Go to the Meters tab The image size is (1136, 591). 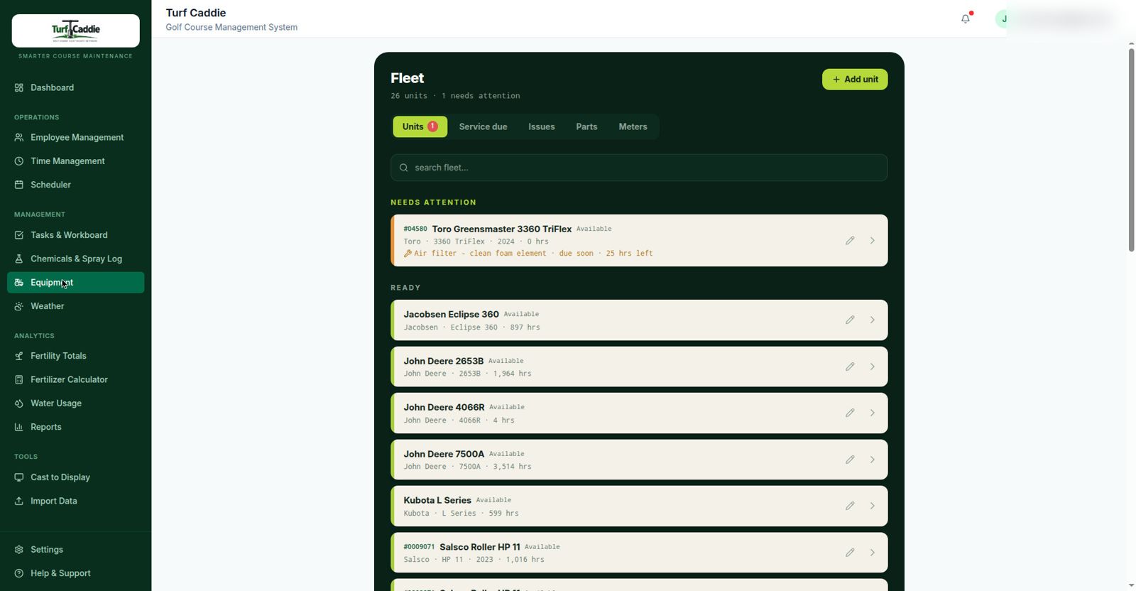(633, 126)
